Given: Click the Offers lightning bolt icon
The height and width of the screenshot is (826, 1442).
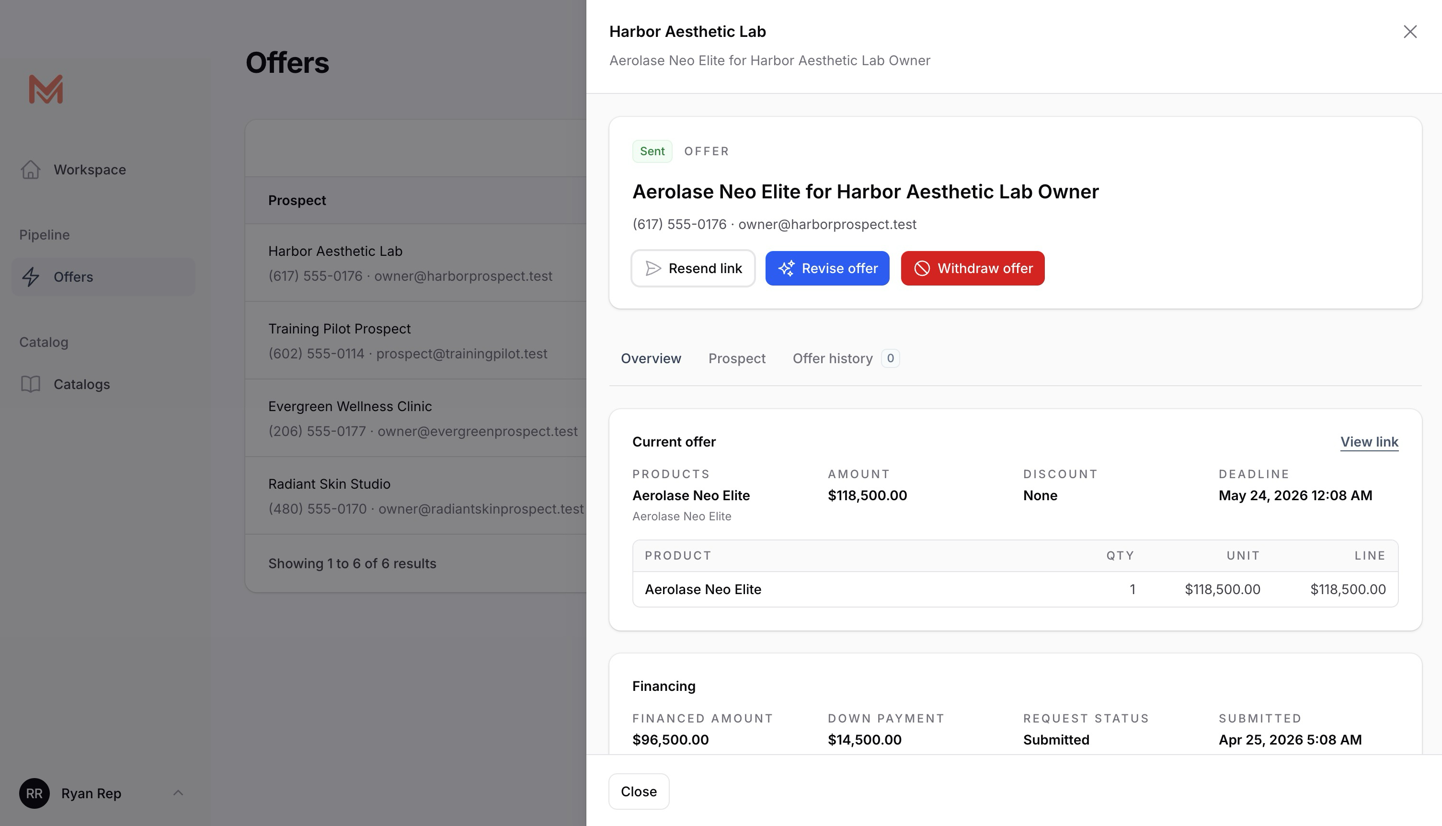Looking at the screenshot, I should coord(31,277).
